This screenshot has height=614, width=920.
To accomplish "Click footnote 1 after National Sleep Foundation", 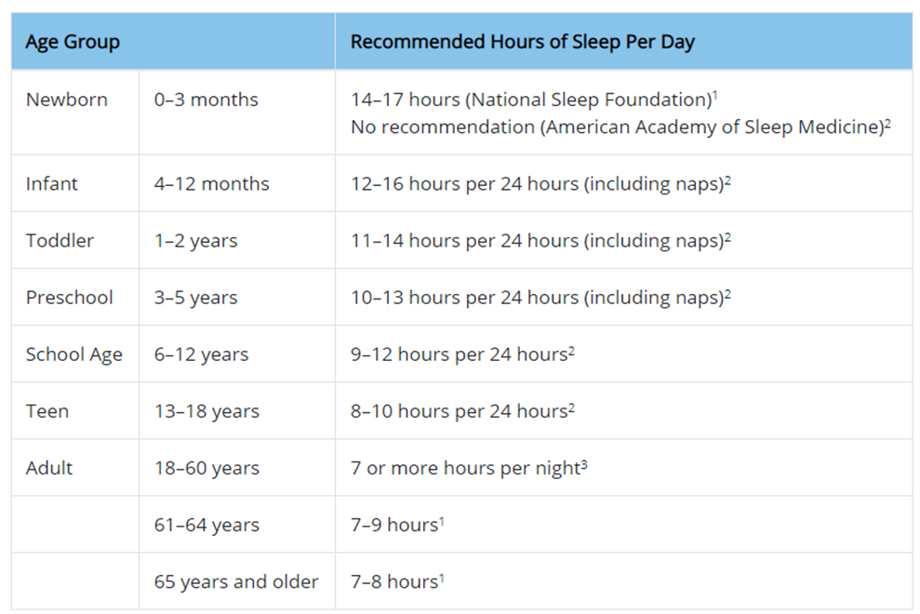I will point(714,94).
